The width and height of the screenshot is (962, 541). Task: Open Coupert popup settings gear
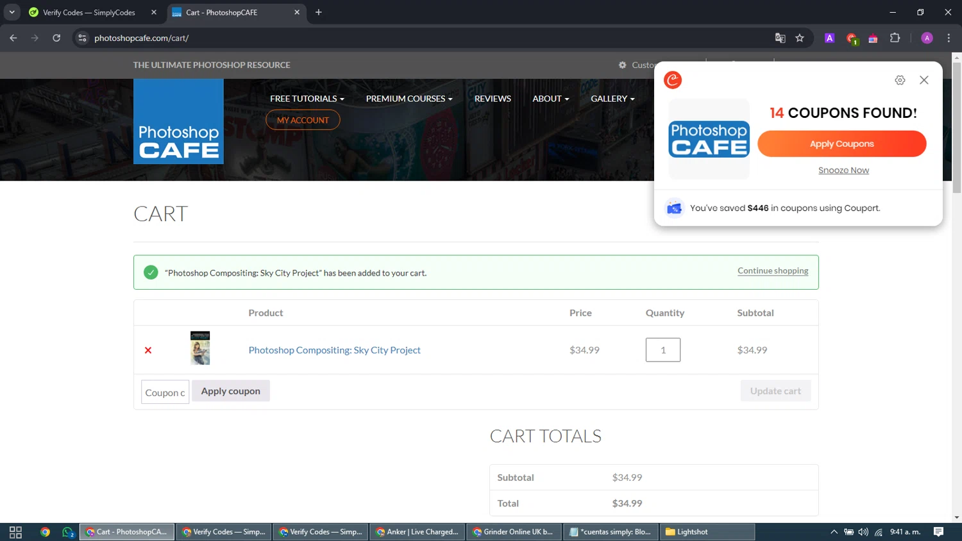point(900,80)
